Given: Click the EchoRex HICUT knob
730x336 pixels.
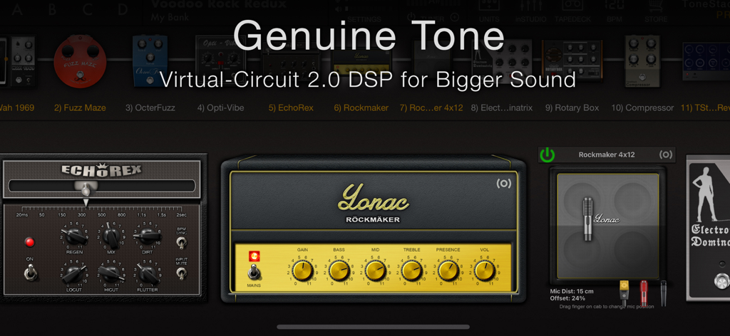Looking at the screenshot, I should (112, 274).
